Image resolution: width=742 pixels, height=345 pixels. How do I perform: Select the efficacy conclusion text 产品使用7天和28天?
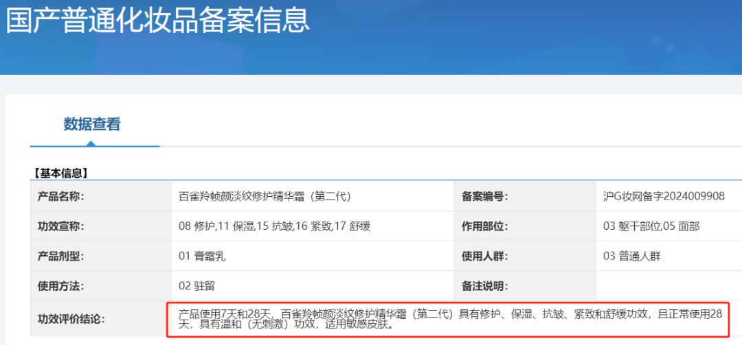[x=224, y=313]
